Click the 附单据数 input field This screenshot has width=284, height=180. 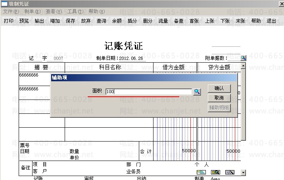[x=234, y=58]
